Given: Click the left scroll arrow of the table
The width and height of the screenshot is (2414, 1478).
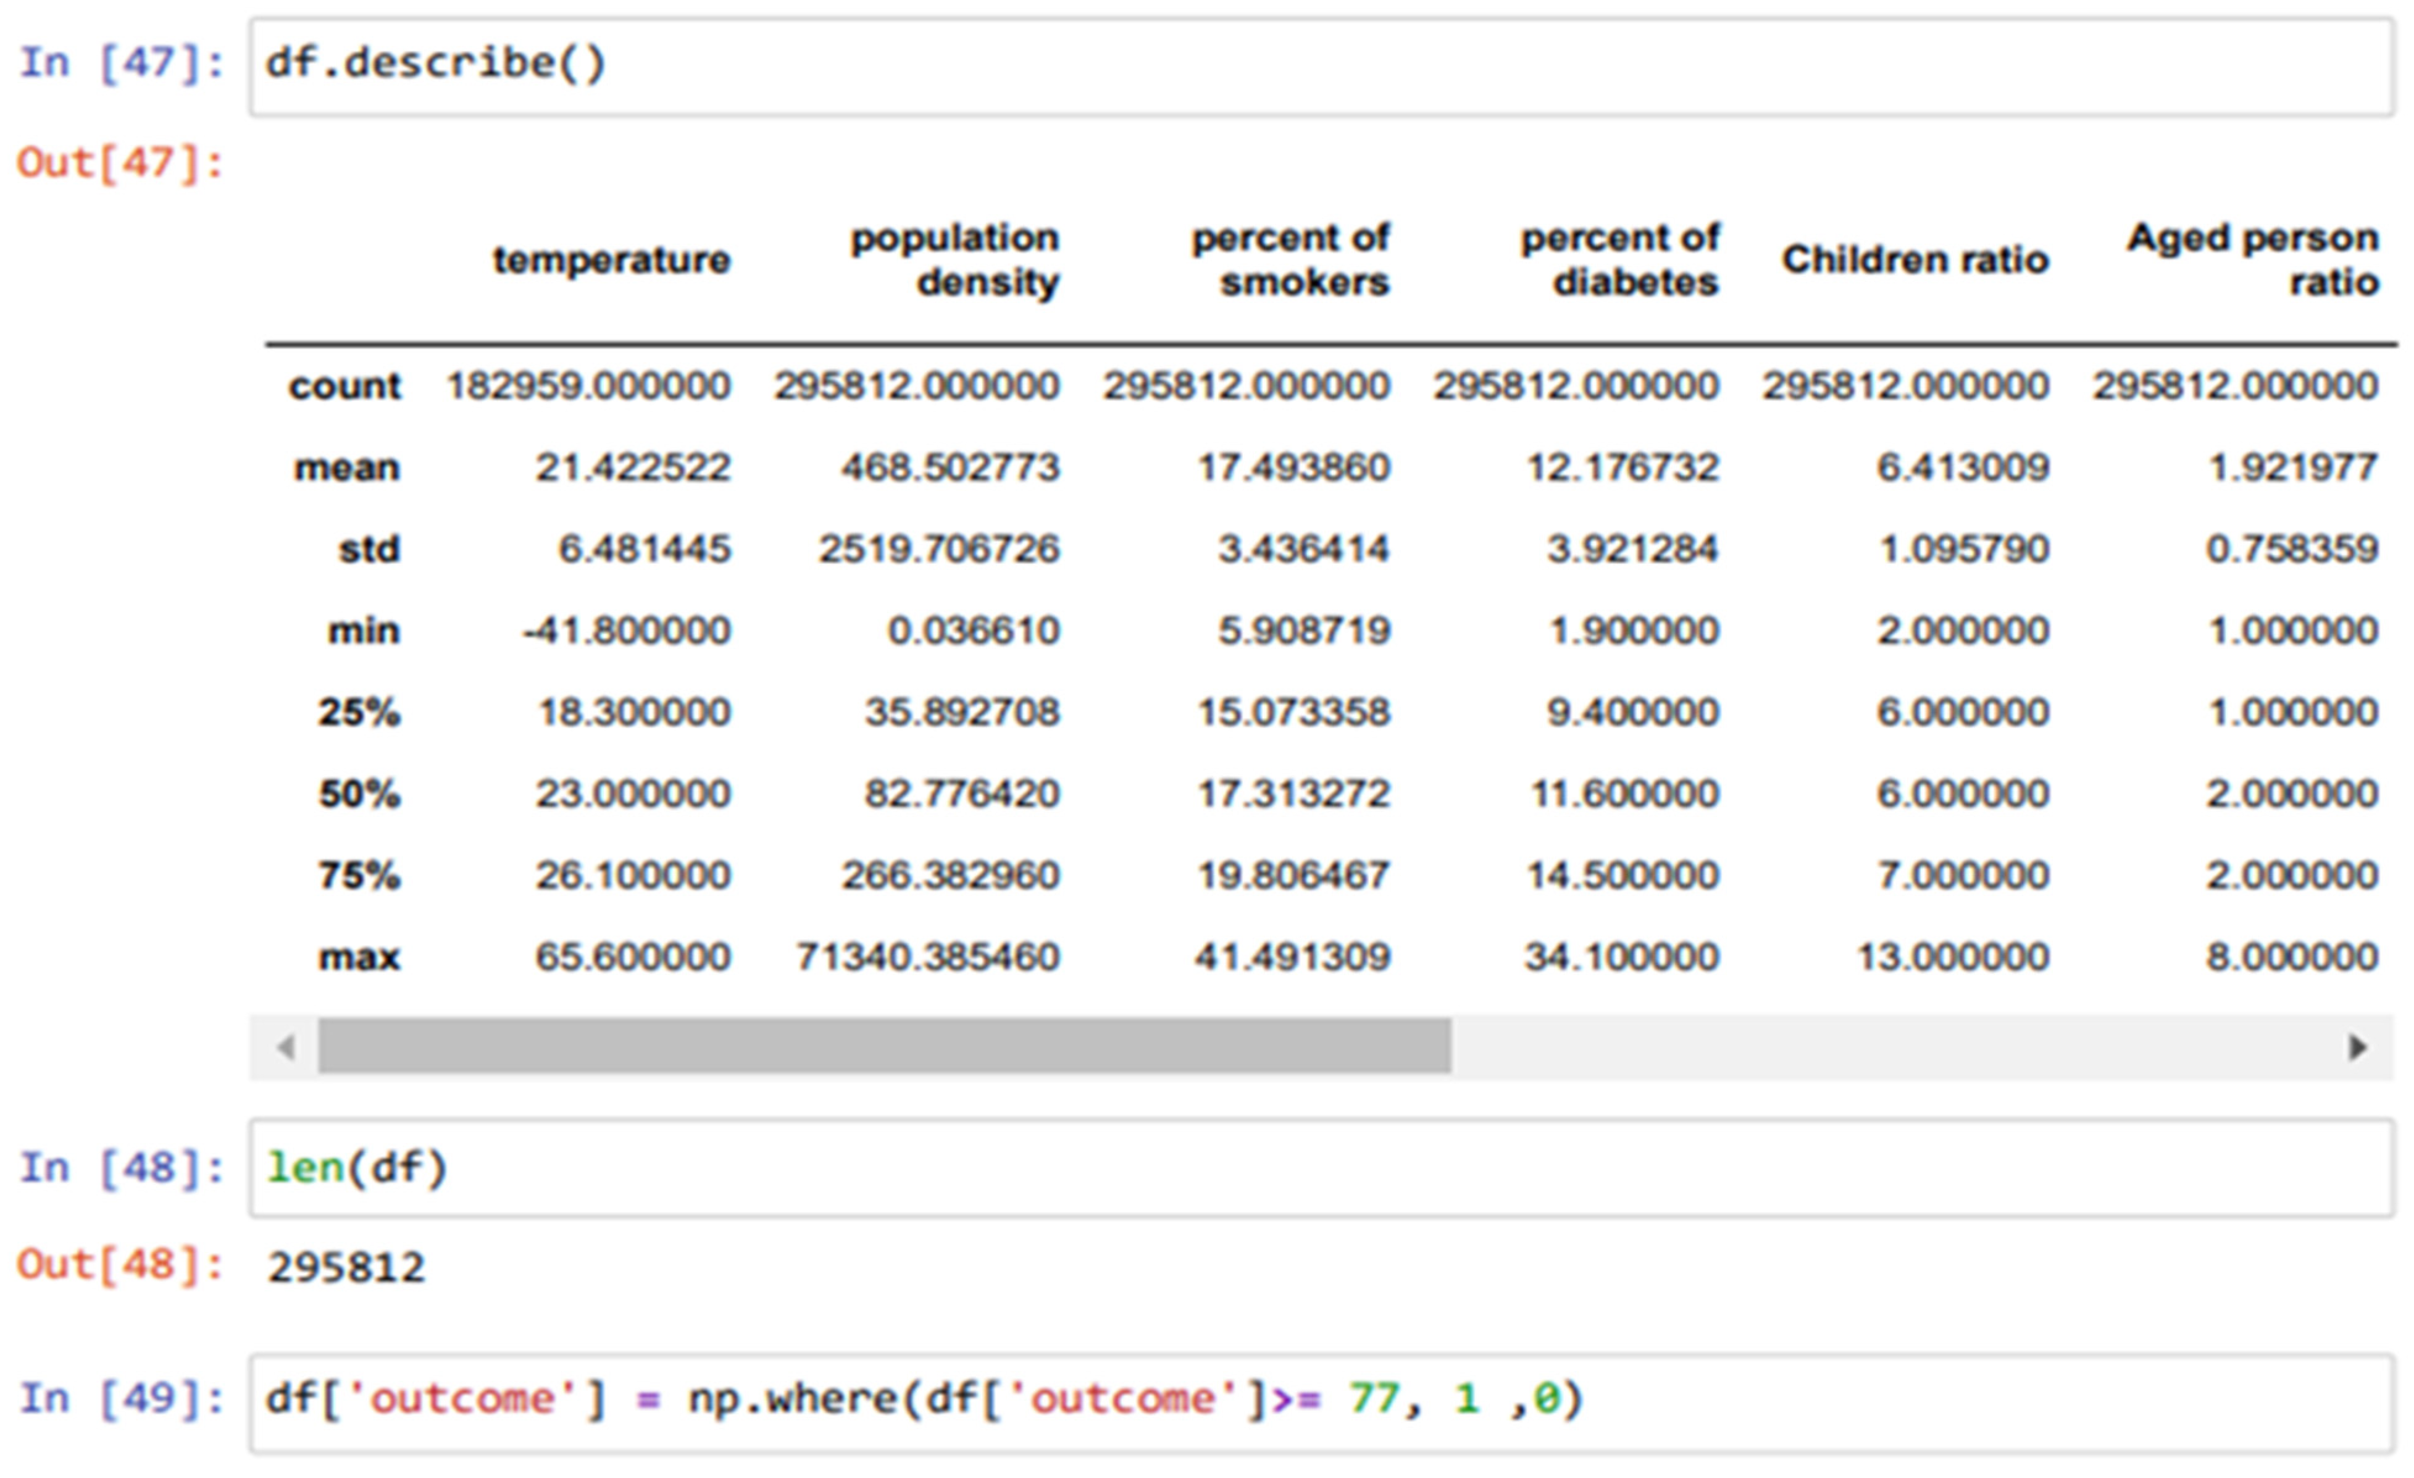Looking at the screenshot, I should [x=286, y=1048].
